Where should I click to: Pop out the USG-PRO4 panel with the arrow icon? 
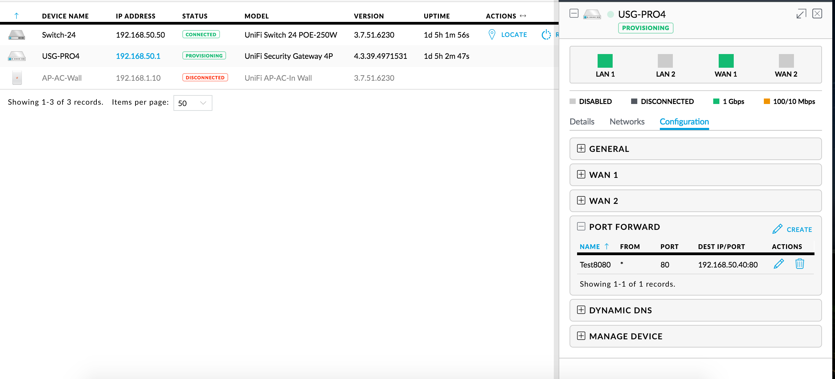pyautogui.click(x=801, y=14)
